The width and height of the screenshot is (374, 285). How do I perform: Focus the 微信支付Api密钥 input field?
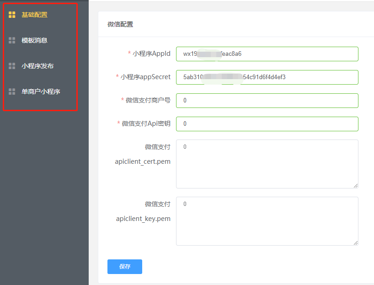coord(267,124)
